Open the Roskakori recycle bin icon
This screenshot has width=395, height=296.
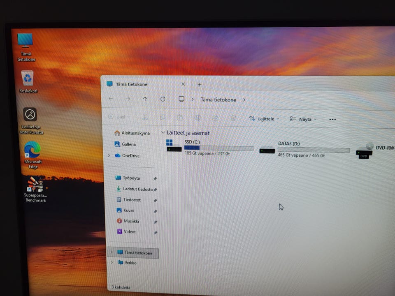pyautogui.click(x=28, y=82)
